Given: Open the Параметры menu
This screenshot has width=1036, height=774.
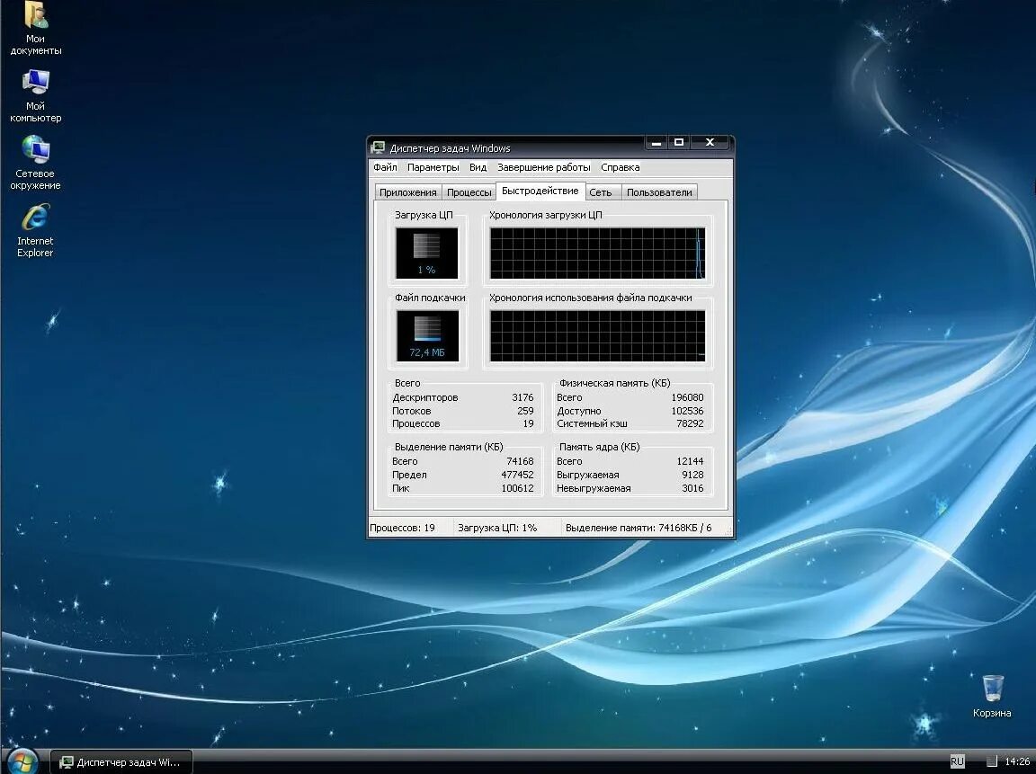Looking at the screenshot, I should tap(433, 167).
